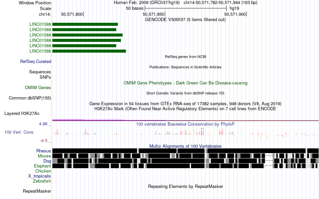
Task: Click the Elephant species label
Action: (42, 166)
